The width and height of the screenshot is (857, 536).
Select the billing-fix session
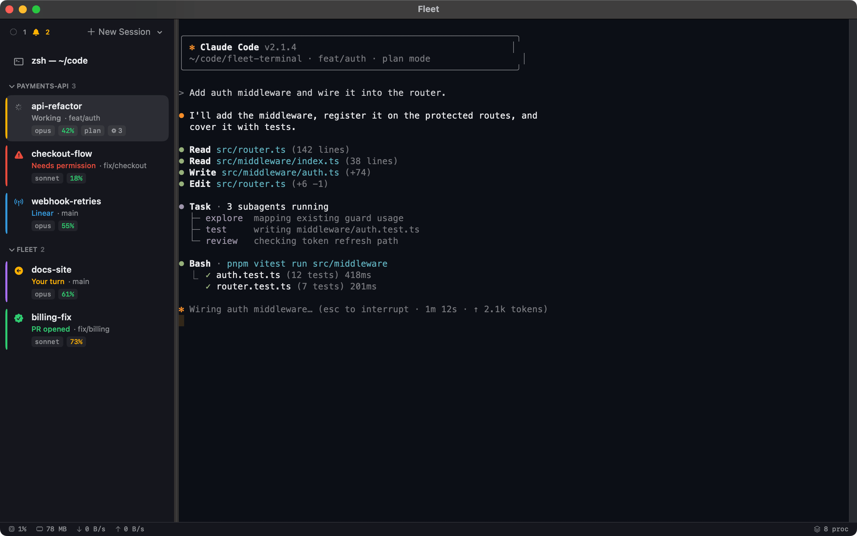(87, 329)
